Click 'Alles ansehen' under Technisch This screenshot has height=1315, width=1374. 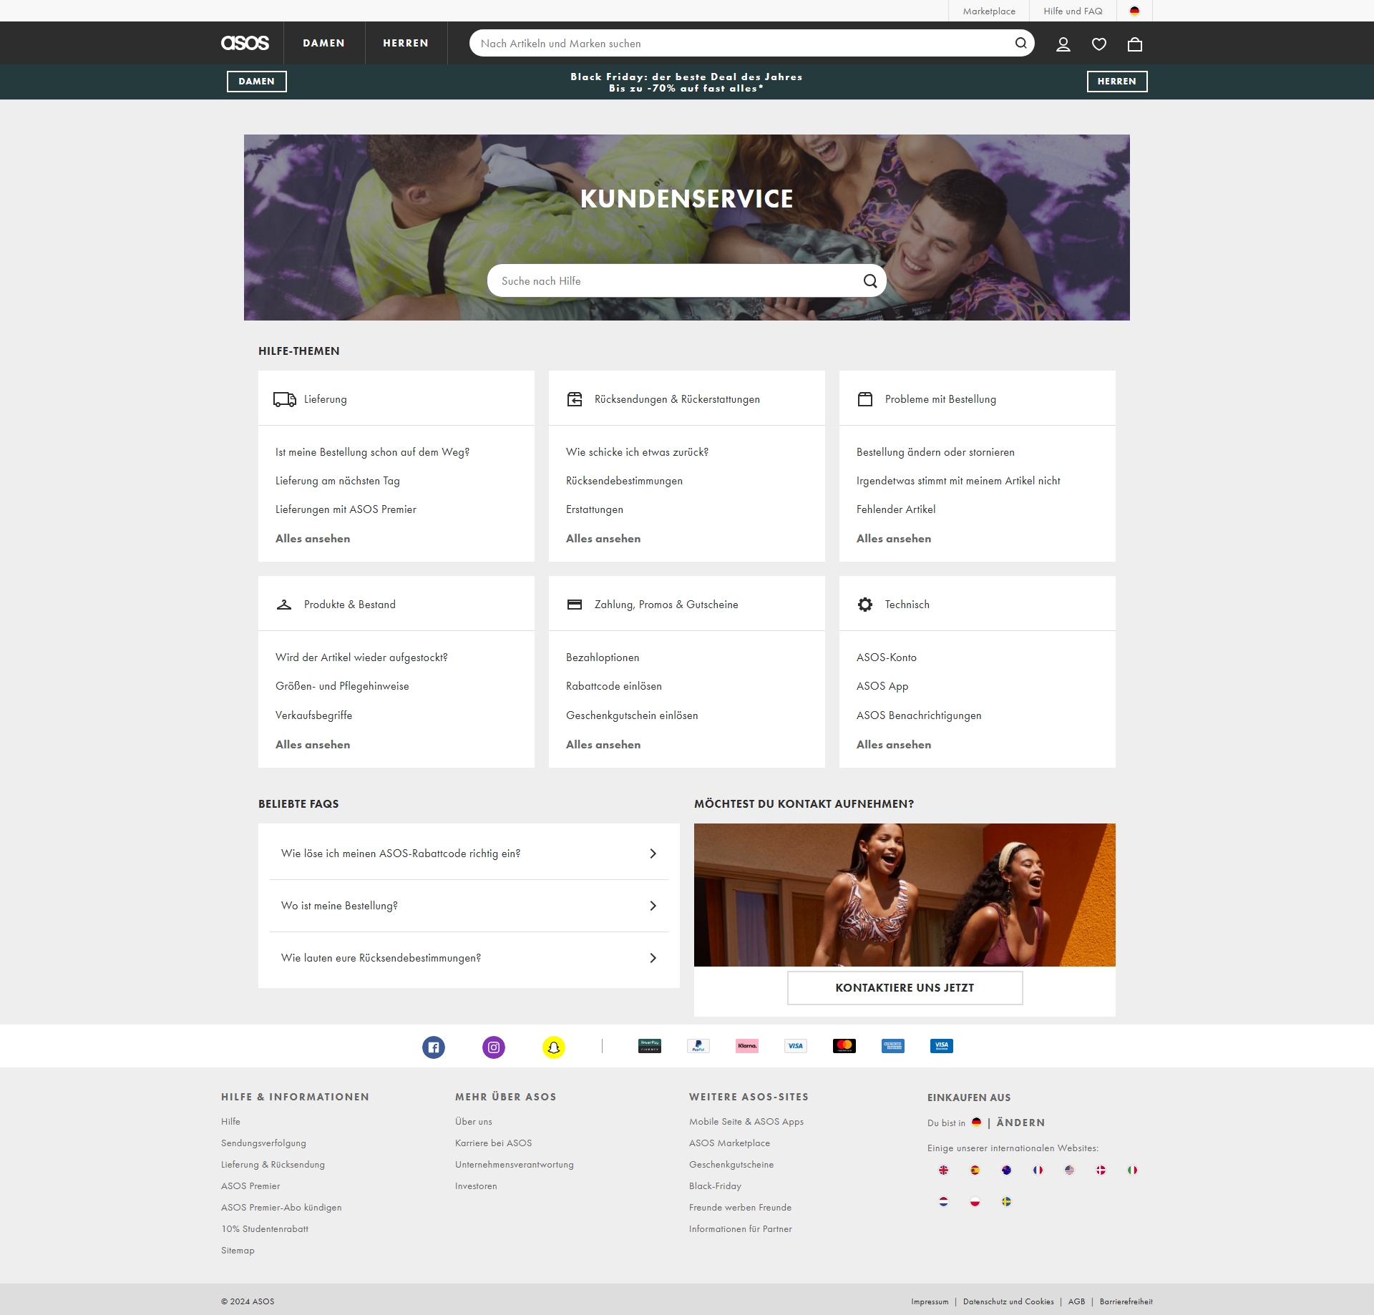[894, 745]
